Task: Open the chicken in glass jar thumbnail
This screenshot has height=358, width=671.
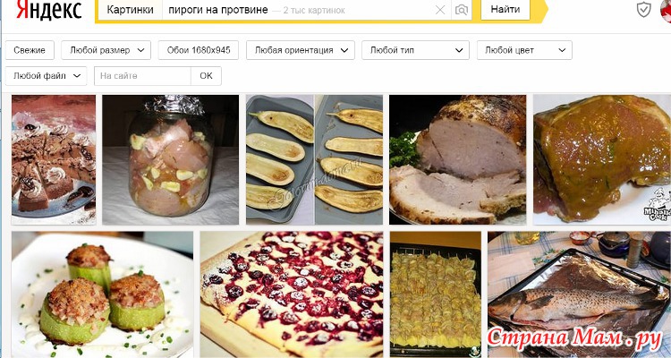Action: 170,159
